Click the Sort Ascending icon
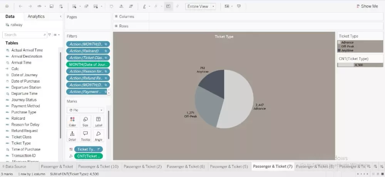The image size is (385, 177). pyautogui.click(x=121, y=7)
